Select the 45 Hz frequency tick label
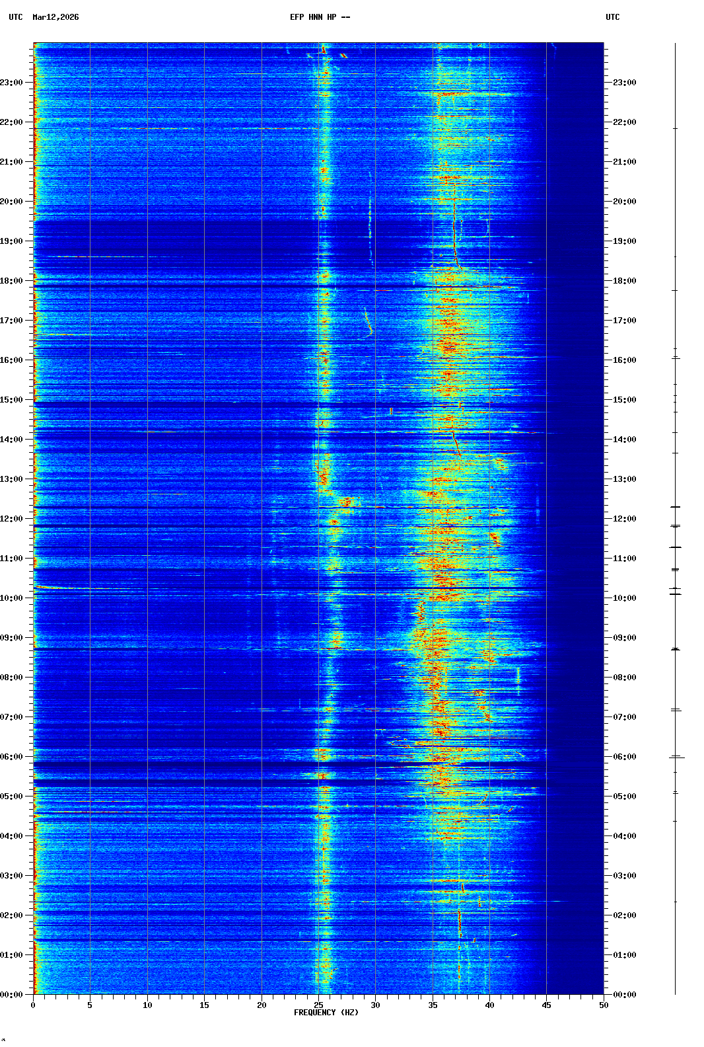The width and height of the screenshot is (704, 1047). [546, 1005]
